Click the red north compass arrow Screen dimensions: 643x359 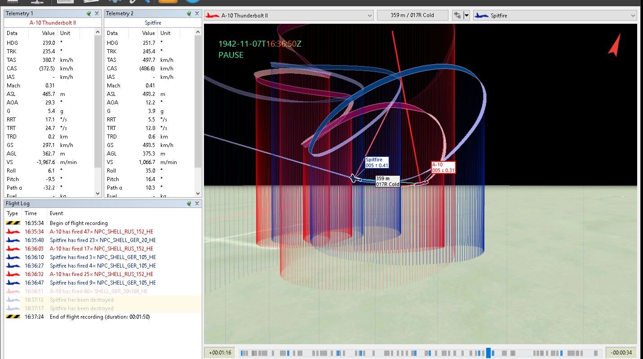pyautogui.click(x=615, y=45)
